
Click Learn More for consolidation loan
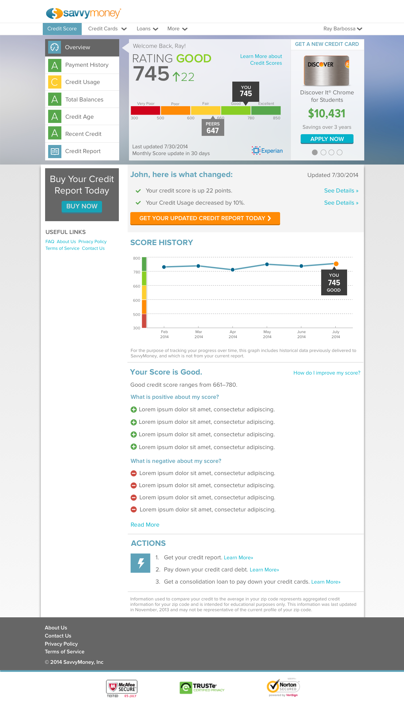click(x=326, y=582)
